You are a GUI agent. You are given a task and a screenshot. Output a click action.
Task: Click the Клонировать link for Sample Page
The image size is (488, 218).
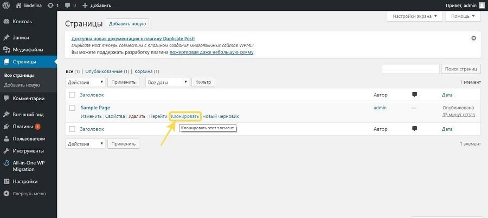tap(185, 116)
